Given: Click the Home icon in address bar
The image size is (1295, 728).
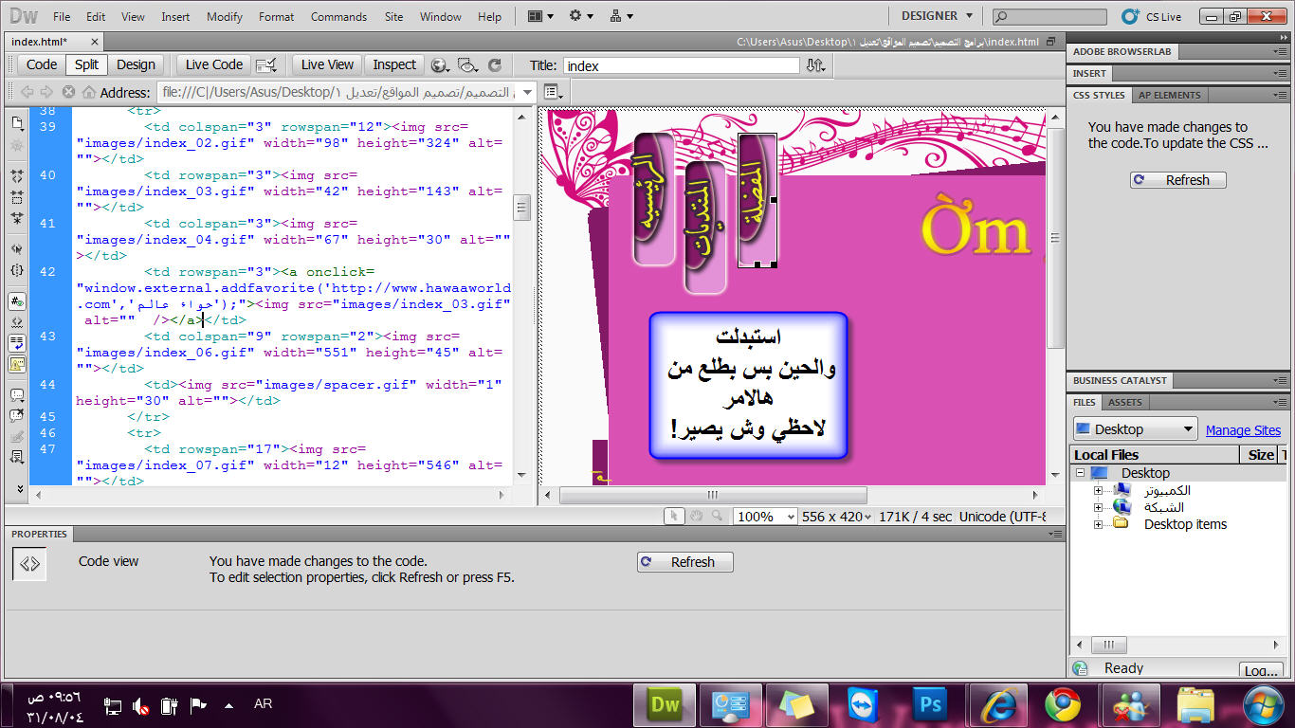Looking at the screenshot, I should (89, 92).
